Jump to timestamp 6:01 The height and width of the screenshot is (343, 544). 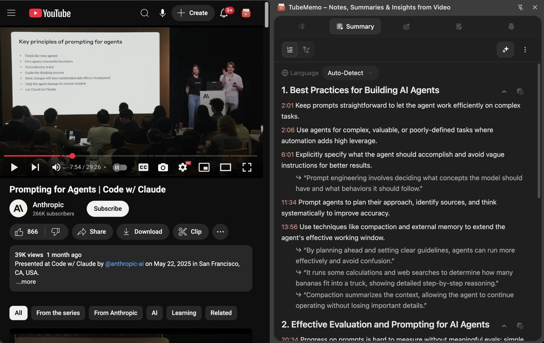point(287,154)
